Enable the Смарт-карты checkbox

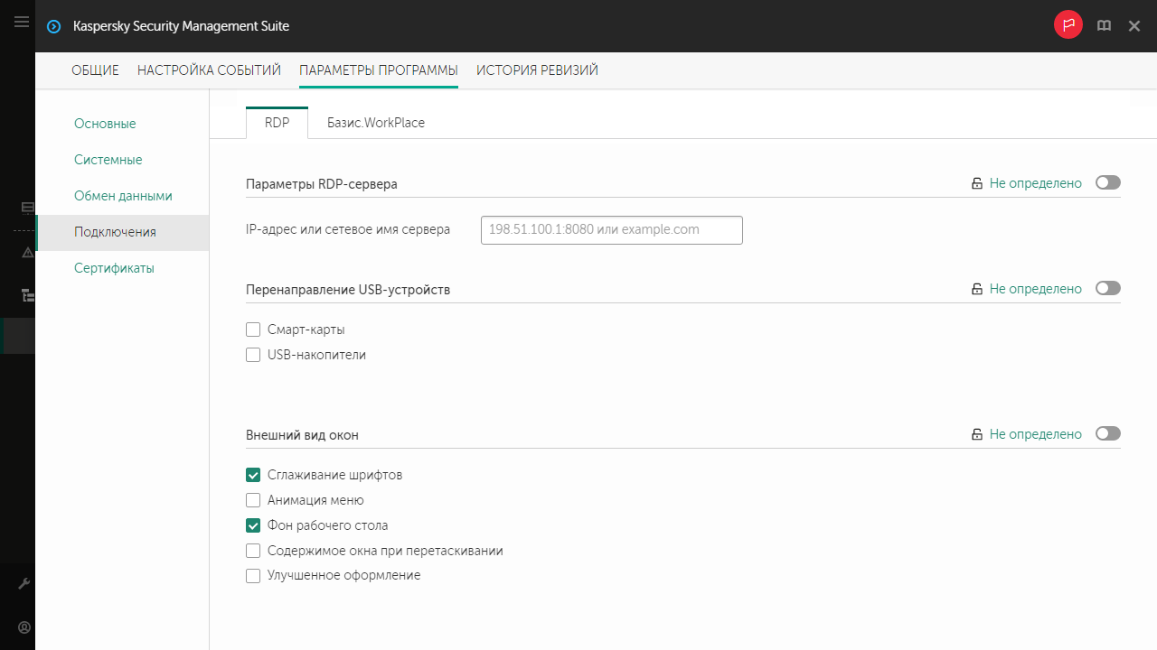point(253,330)
